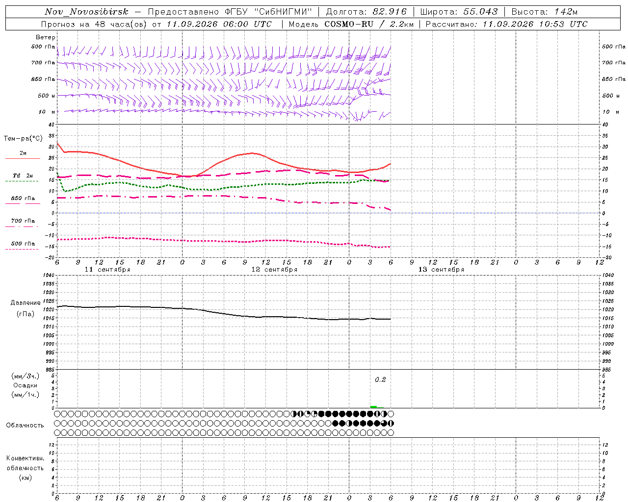Click the 13 сентября date label
The height and width of the screenshot is (502, 628).
tap(441, 270)
